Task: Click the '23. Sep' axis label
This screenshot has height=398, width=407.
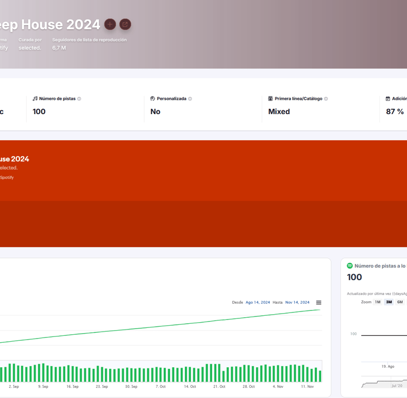Action: click(x=102, y=386)
